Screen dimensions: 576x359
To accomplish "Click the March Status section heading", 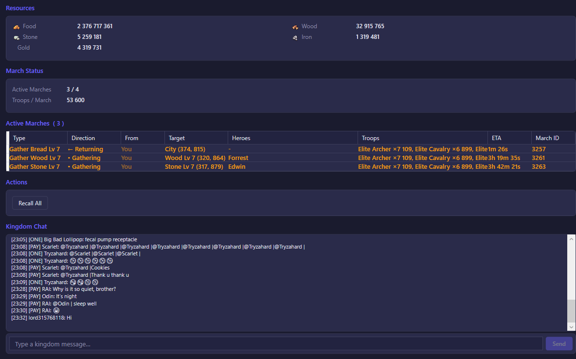I will (x=25, y=71).
